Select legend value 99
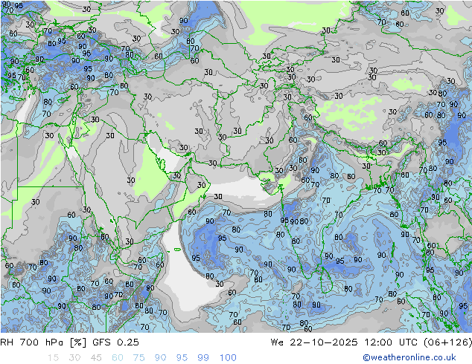This screenshot has height=364, width=472. (203, 358)
